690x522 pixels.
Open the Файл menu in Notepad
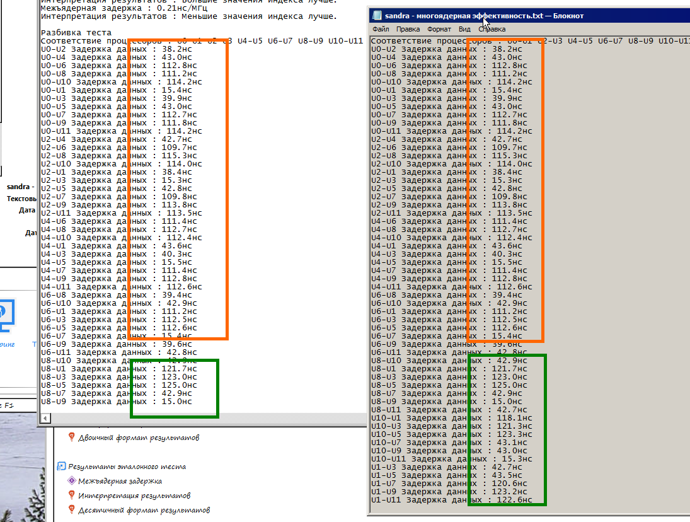click(381, 29)
